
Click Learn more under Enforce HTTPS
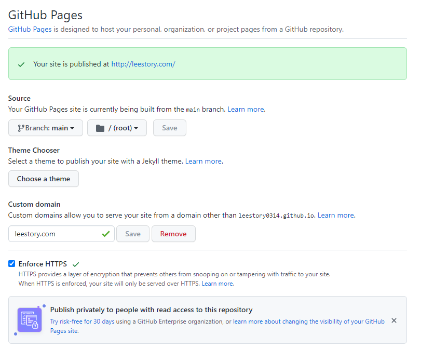[217, 284]
